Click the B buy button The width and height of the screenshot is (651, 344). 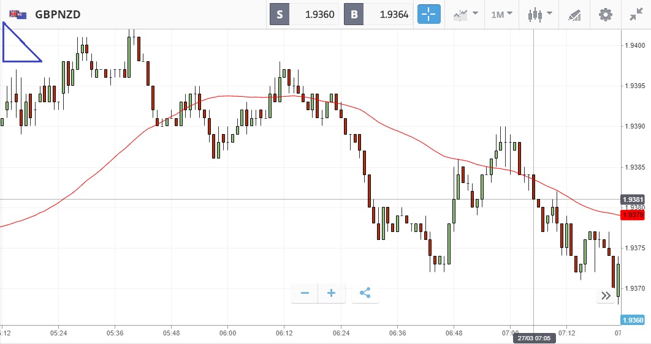[354, 14]
